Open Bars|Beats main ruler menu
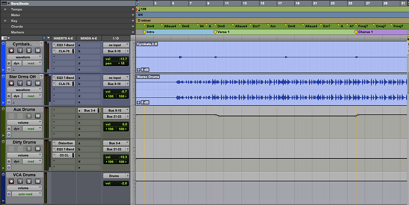The image size is (409, 205). [x=5, y=3]
